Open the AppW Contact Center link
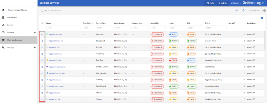The image size is (267, 103). pyautogui.click(x=58, y=67)
